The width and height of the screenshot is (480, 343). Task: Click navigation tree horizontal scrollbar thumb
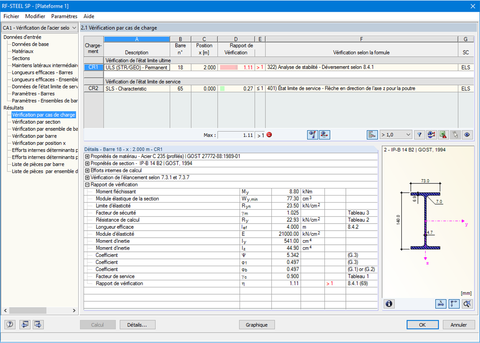[28, 310]
